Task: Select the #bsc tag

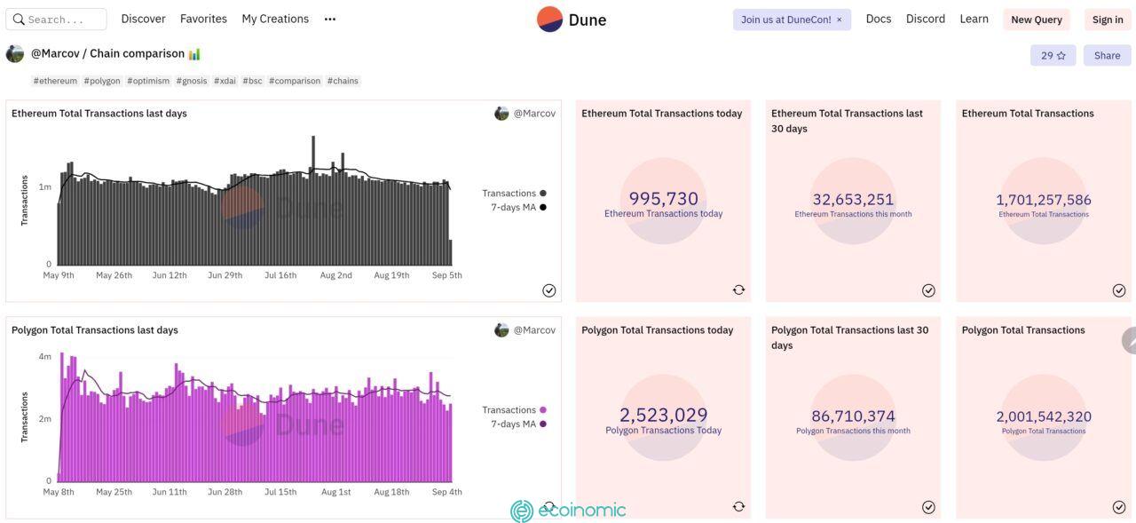Action: pyautogui.click(x=253, y=81)
